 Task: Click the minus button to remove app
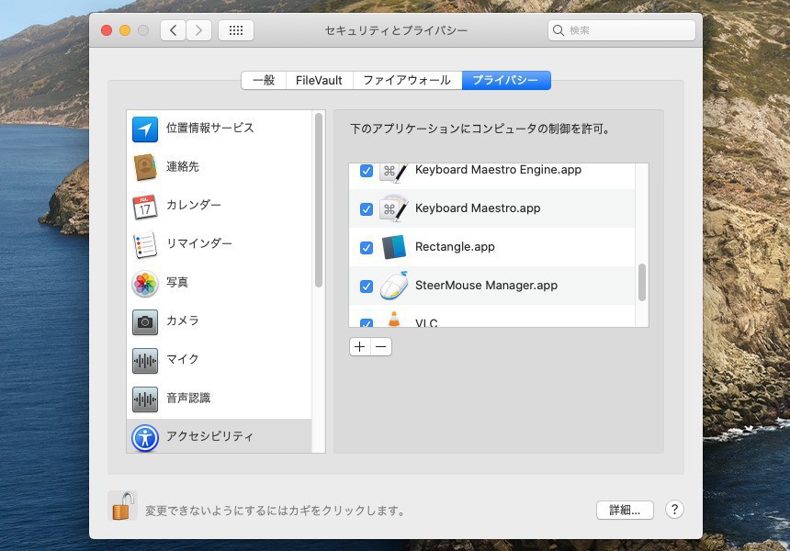[x=381, y=347]
